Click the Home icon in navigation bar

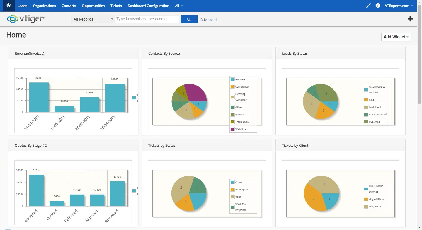click(x=8, y=6)
